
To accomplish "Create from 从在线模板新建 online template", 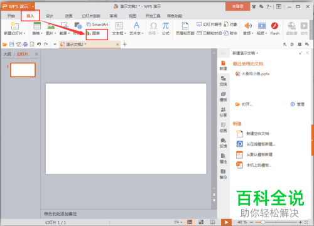I will [256, 144].
